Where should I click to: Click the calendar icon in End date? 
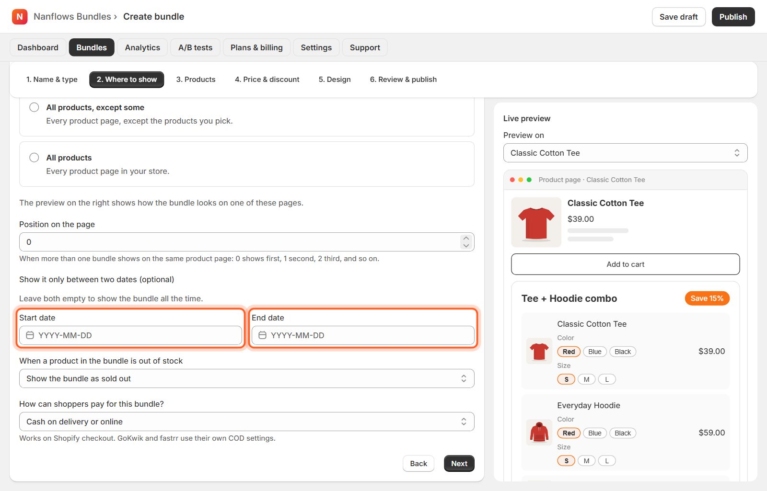point(262,335)
